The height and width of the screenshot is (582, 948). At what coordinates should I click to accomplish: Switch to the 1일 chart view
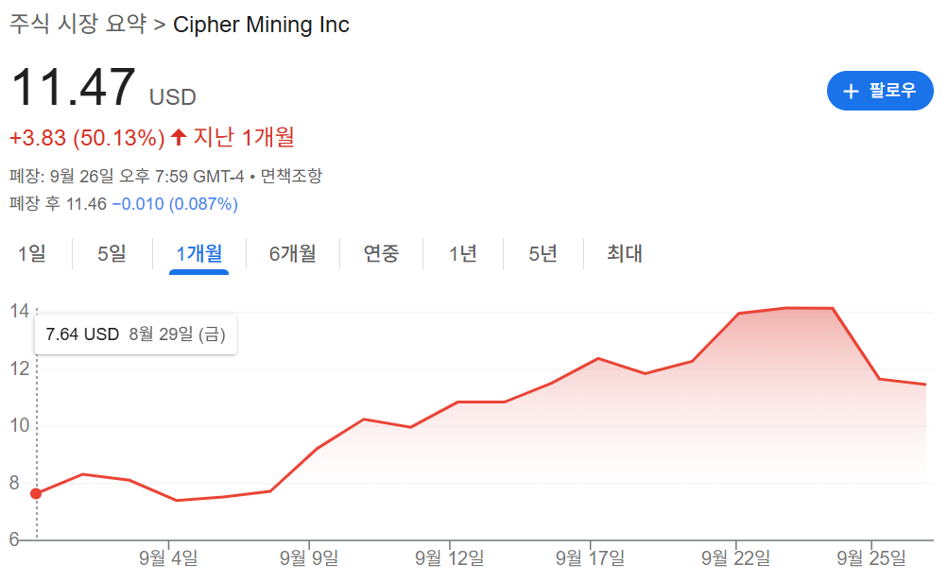click(x=34, y=253)
